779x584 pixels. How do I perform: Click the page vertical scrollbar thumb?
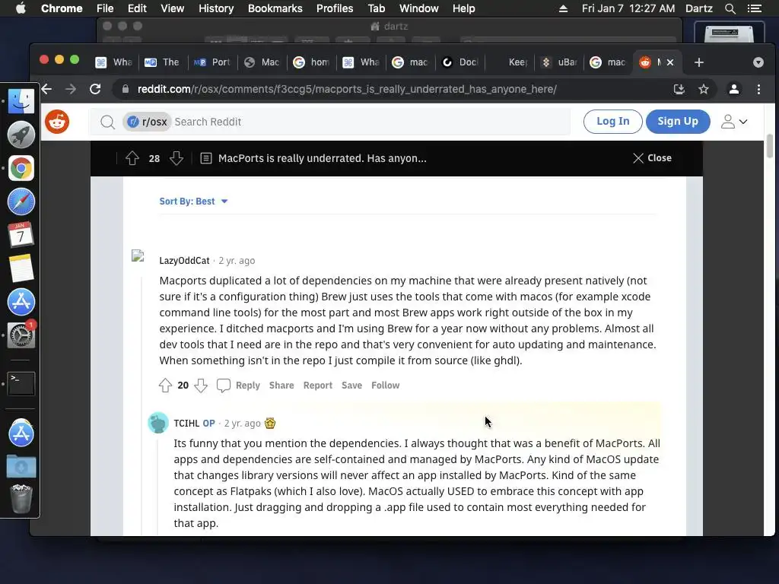(770, 147)
